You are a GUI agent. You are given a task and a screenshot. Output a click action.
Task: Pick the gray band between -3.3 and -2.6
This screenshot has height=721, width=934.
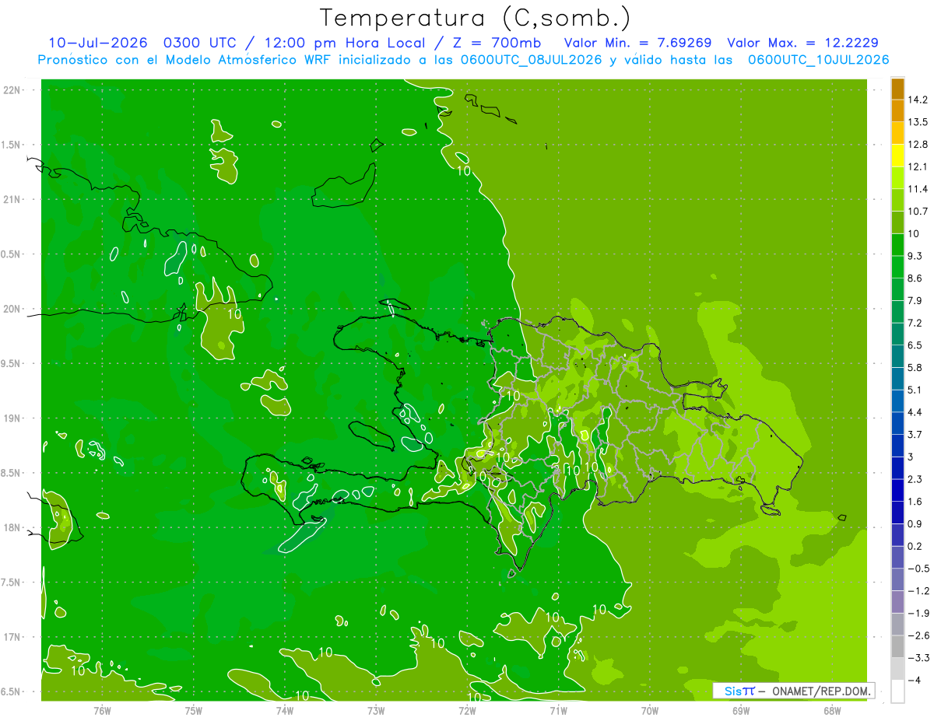(x=897, y=646)
